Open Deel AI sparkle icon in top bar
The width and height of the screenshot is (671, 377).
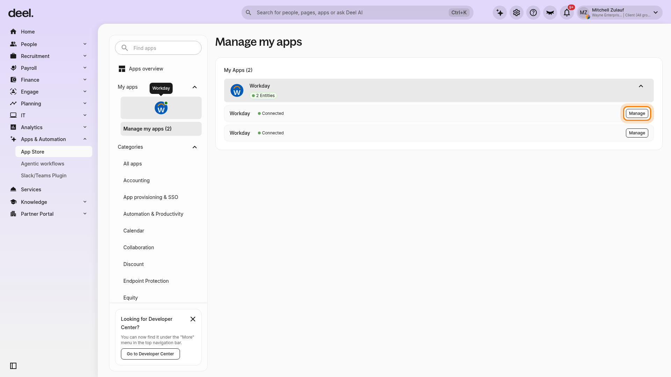pyautogui.click(x=500, y=13)
